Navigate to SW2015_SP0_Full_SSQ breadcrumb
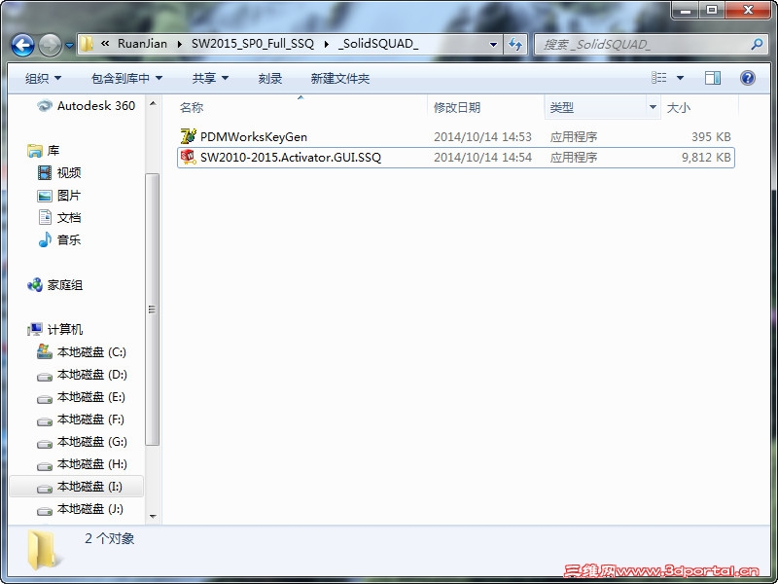 coord(253,44)
